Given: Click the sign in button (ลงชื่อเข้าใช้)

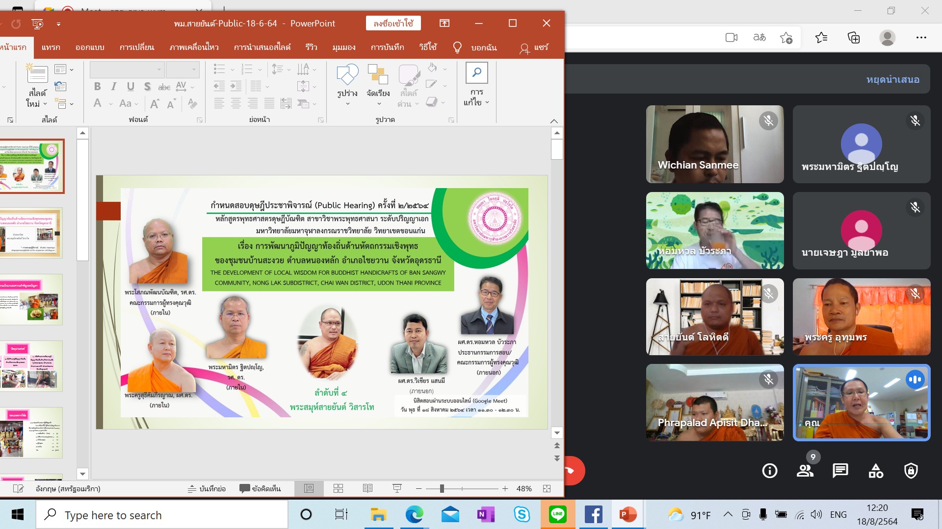Looking at the screenshot, I should tap(393, 23).
